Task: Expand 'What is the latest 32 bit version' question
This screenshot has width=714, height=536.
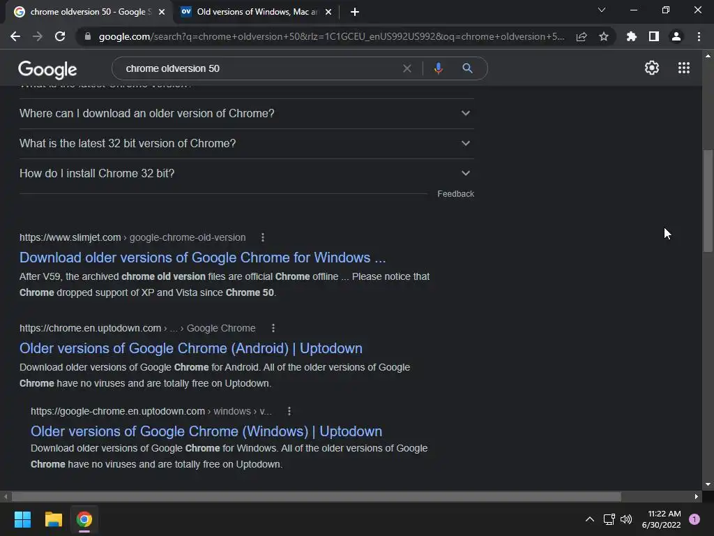Action: 246,144
